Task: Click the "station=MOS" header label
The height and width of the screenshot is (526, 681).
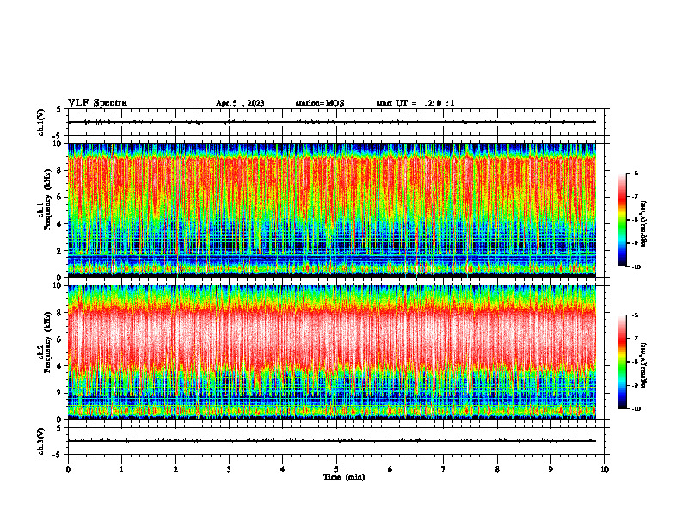Action: [x=320, y=103]
